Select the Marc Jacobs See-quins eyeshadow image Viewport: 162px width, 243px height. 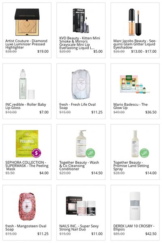pyautogui.click(x=135, y=22)
